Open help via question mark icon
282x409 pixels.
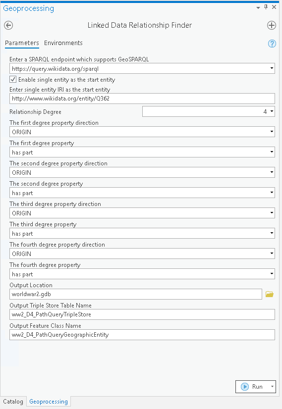[272, 43]
